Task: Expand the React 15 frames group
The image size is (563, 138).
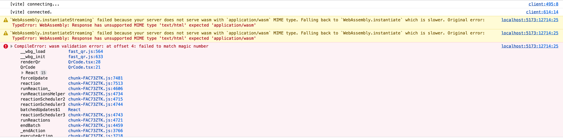Action: click(x=23, y=73)
